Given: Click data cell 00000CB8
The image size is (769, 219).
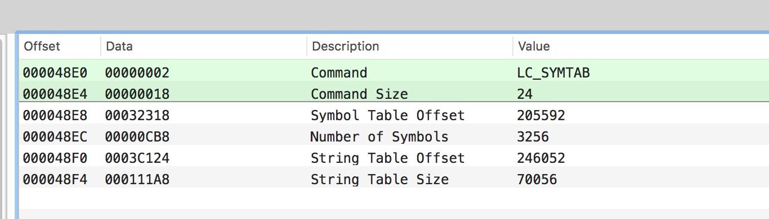Looking at the screenshot, I should point(137,136).
